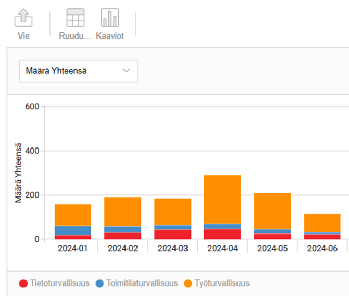349x296 pixels.
Task: Toggle the Työturvallisuus legend series
Action: click(x=219, y=283)
